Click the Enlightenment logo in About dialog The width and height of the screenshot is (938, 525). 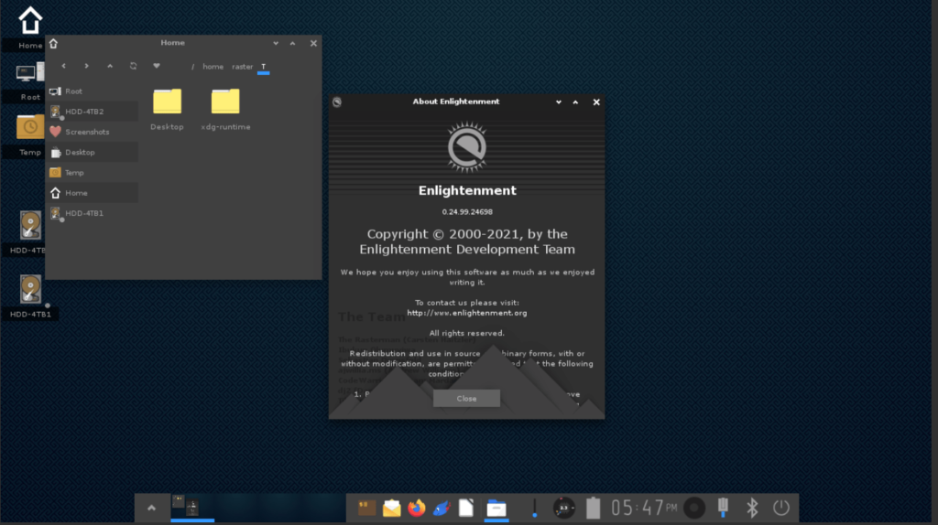467,147
